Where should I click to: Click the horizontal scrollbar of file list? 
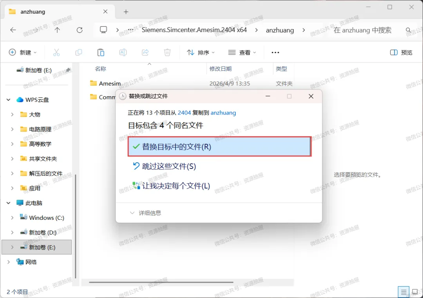pos(161,282)
